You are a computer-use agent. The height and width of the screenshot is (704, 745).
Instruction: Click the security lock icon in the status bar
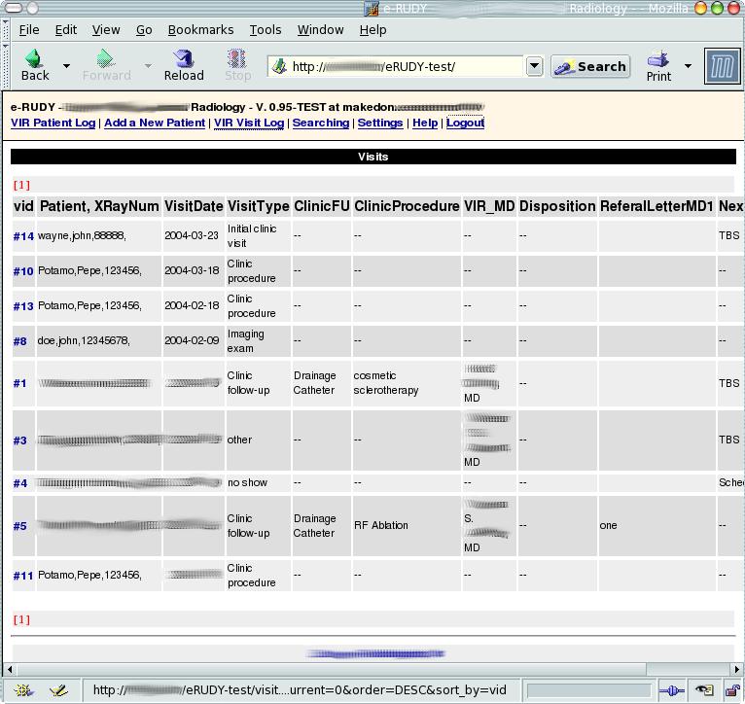pos(732,690)
